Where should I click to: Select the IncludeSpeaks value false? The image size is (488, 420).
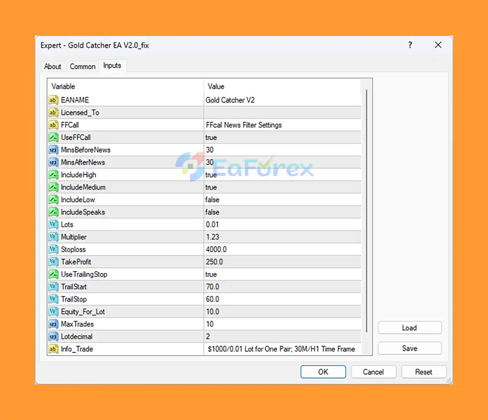point(212,212)
